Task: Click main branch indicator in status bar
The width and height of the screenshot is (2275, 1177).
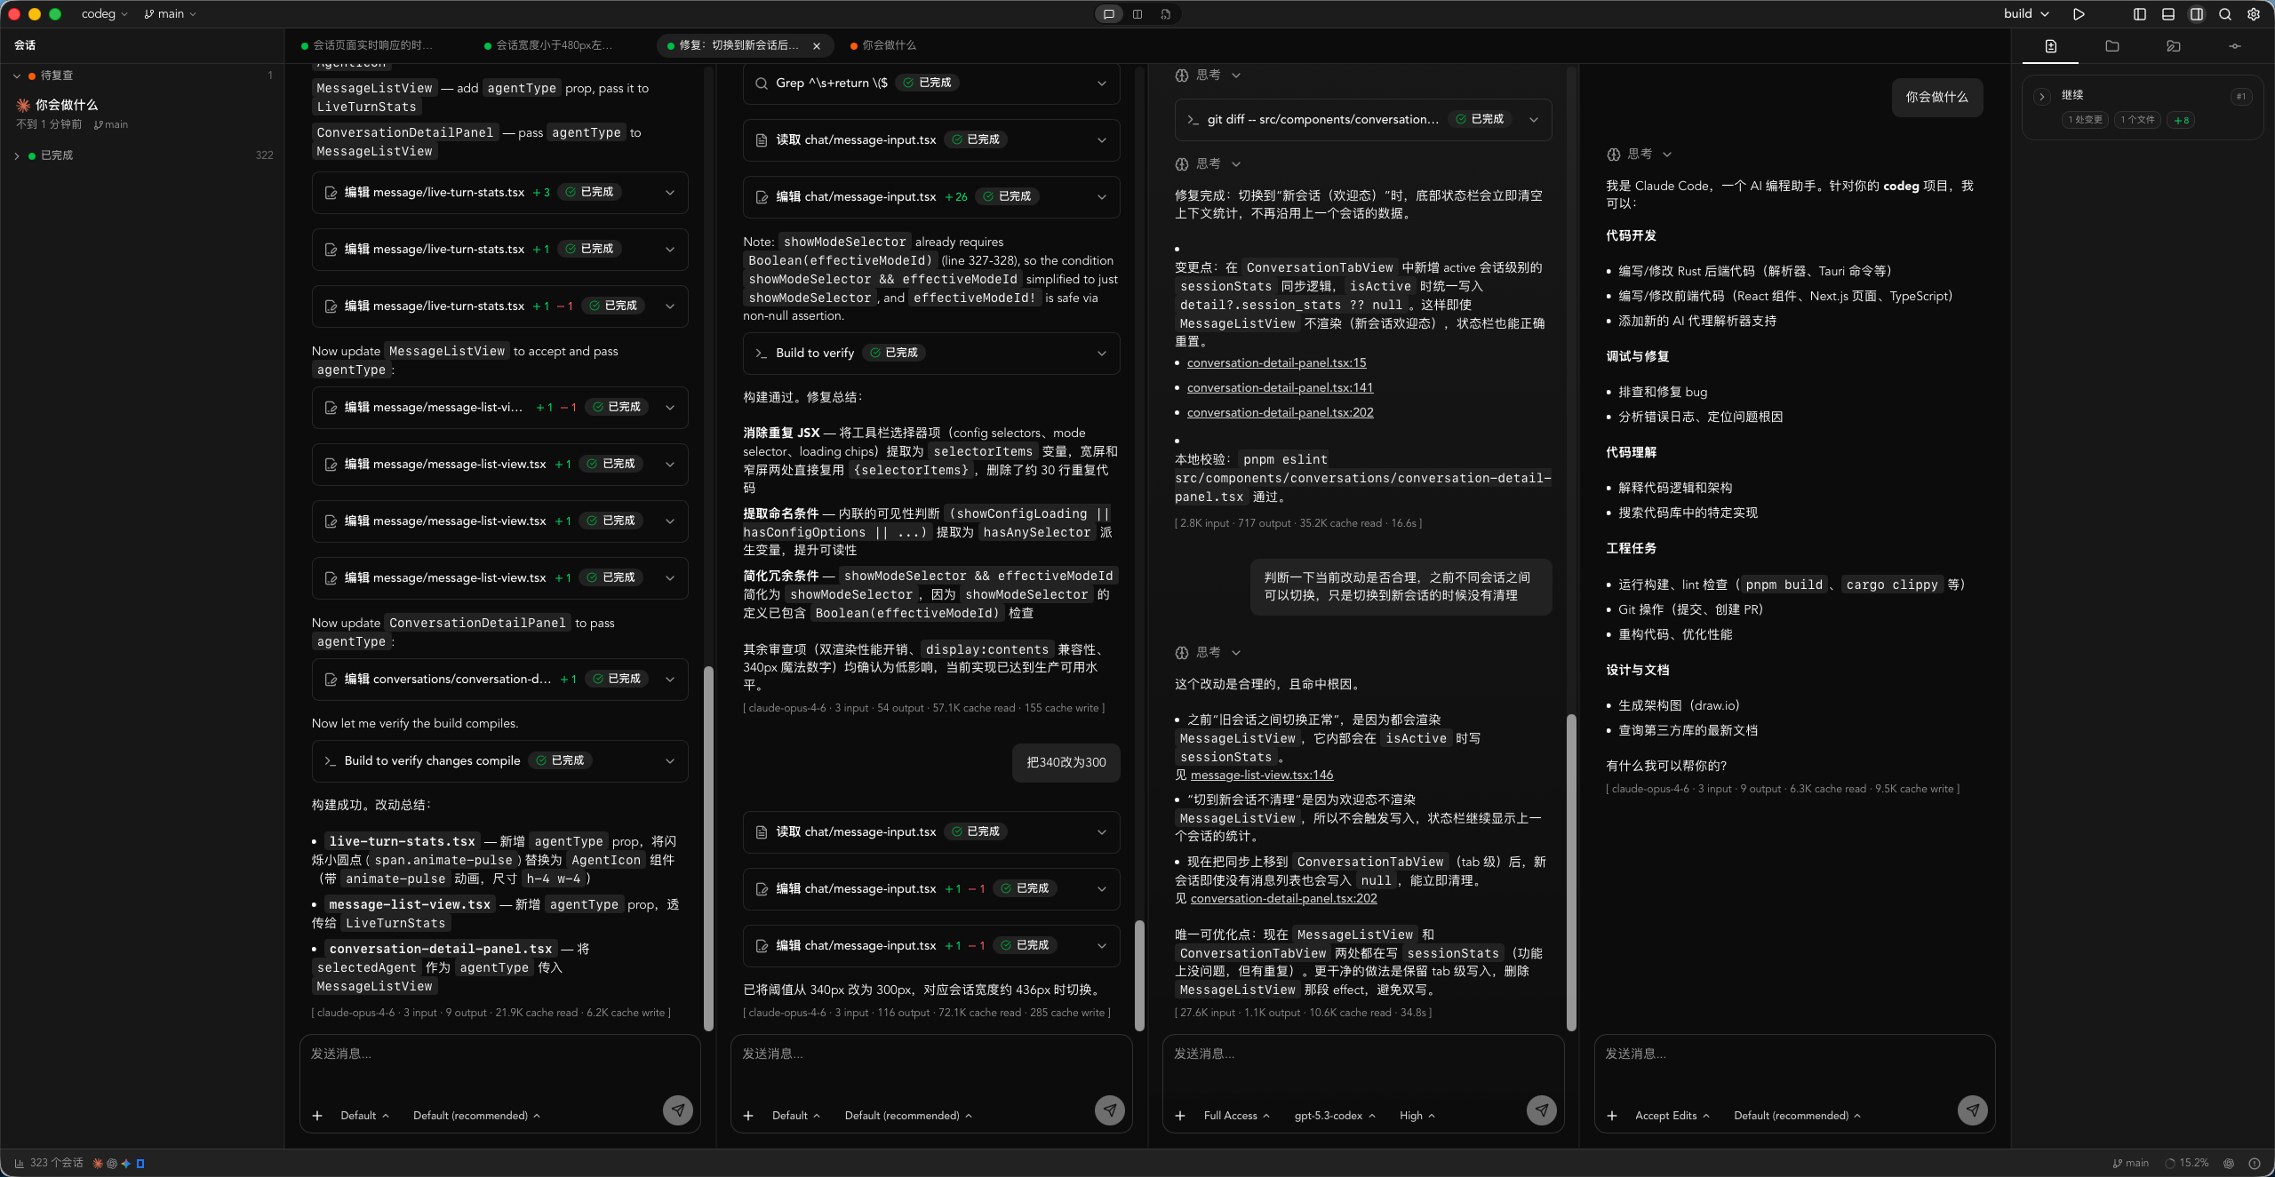Action: 2130,1163
